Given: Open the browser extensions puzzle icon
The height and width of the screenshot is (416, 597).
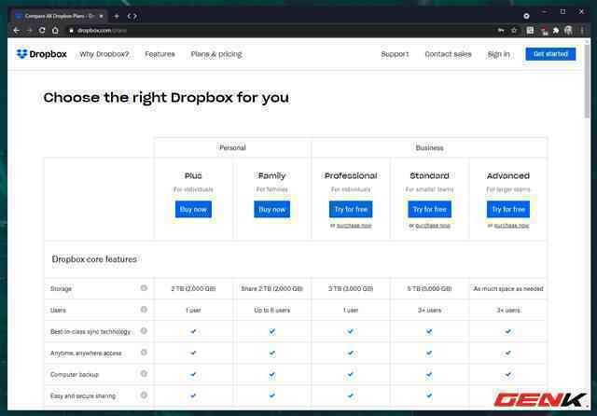Looking at the screenshot, I should [556, 31].
